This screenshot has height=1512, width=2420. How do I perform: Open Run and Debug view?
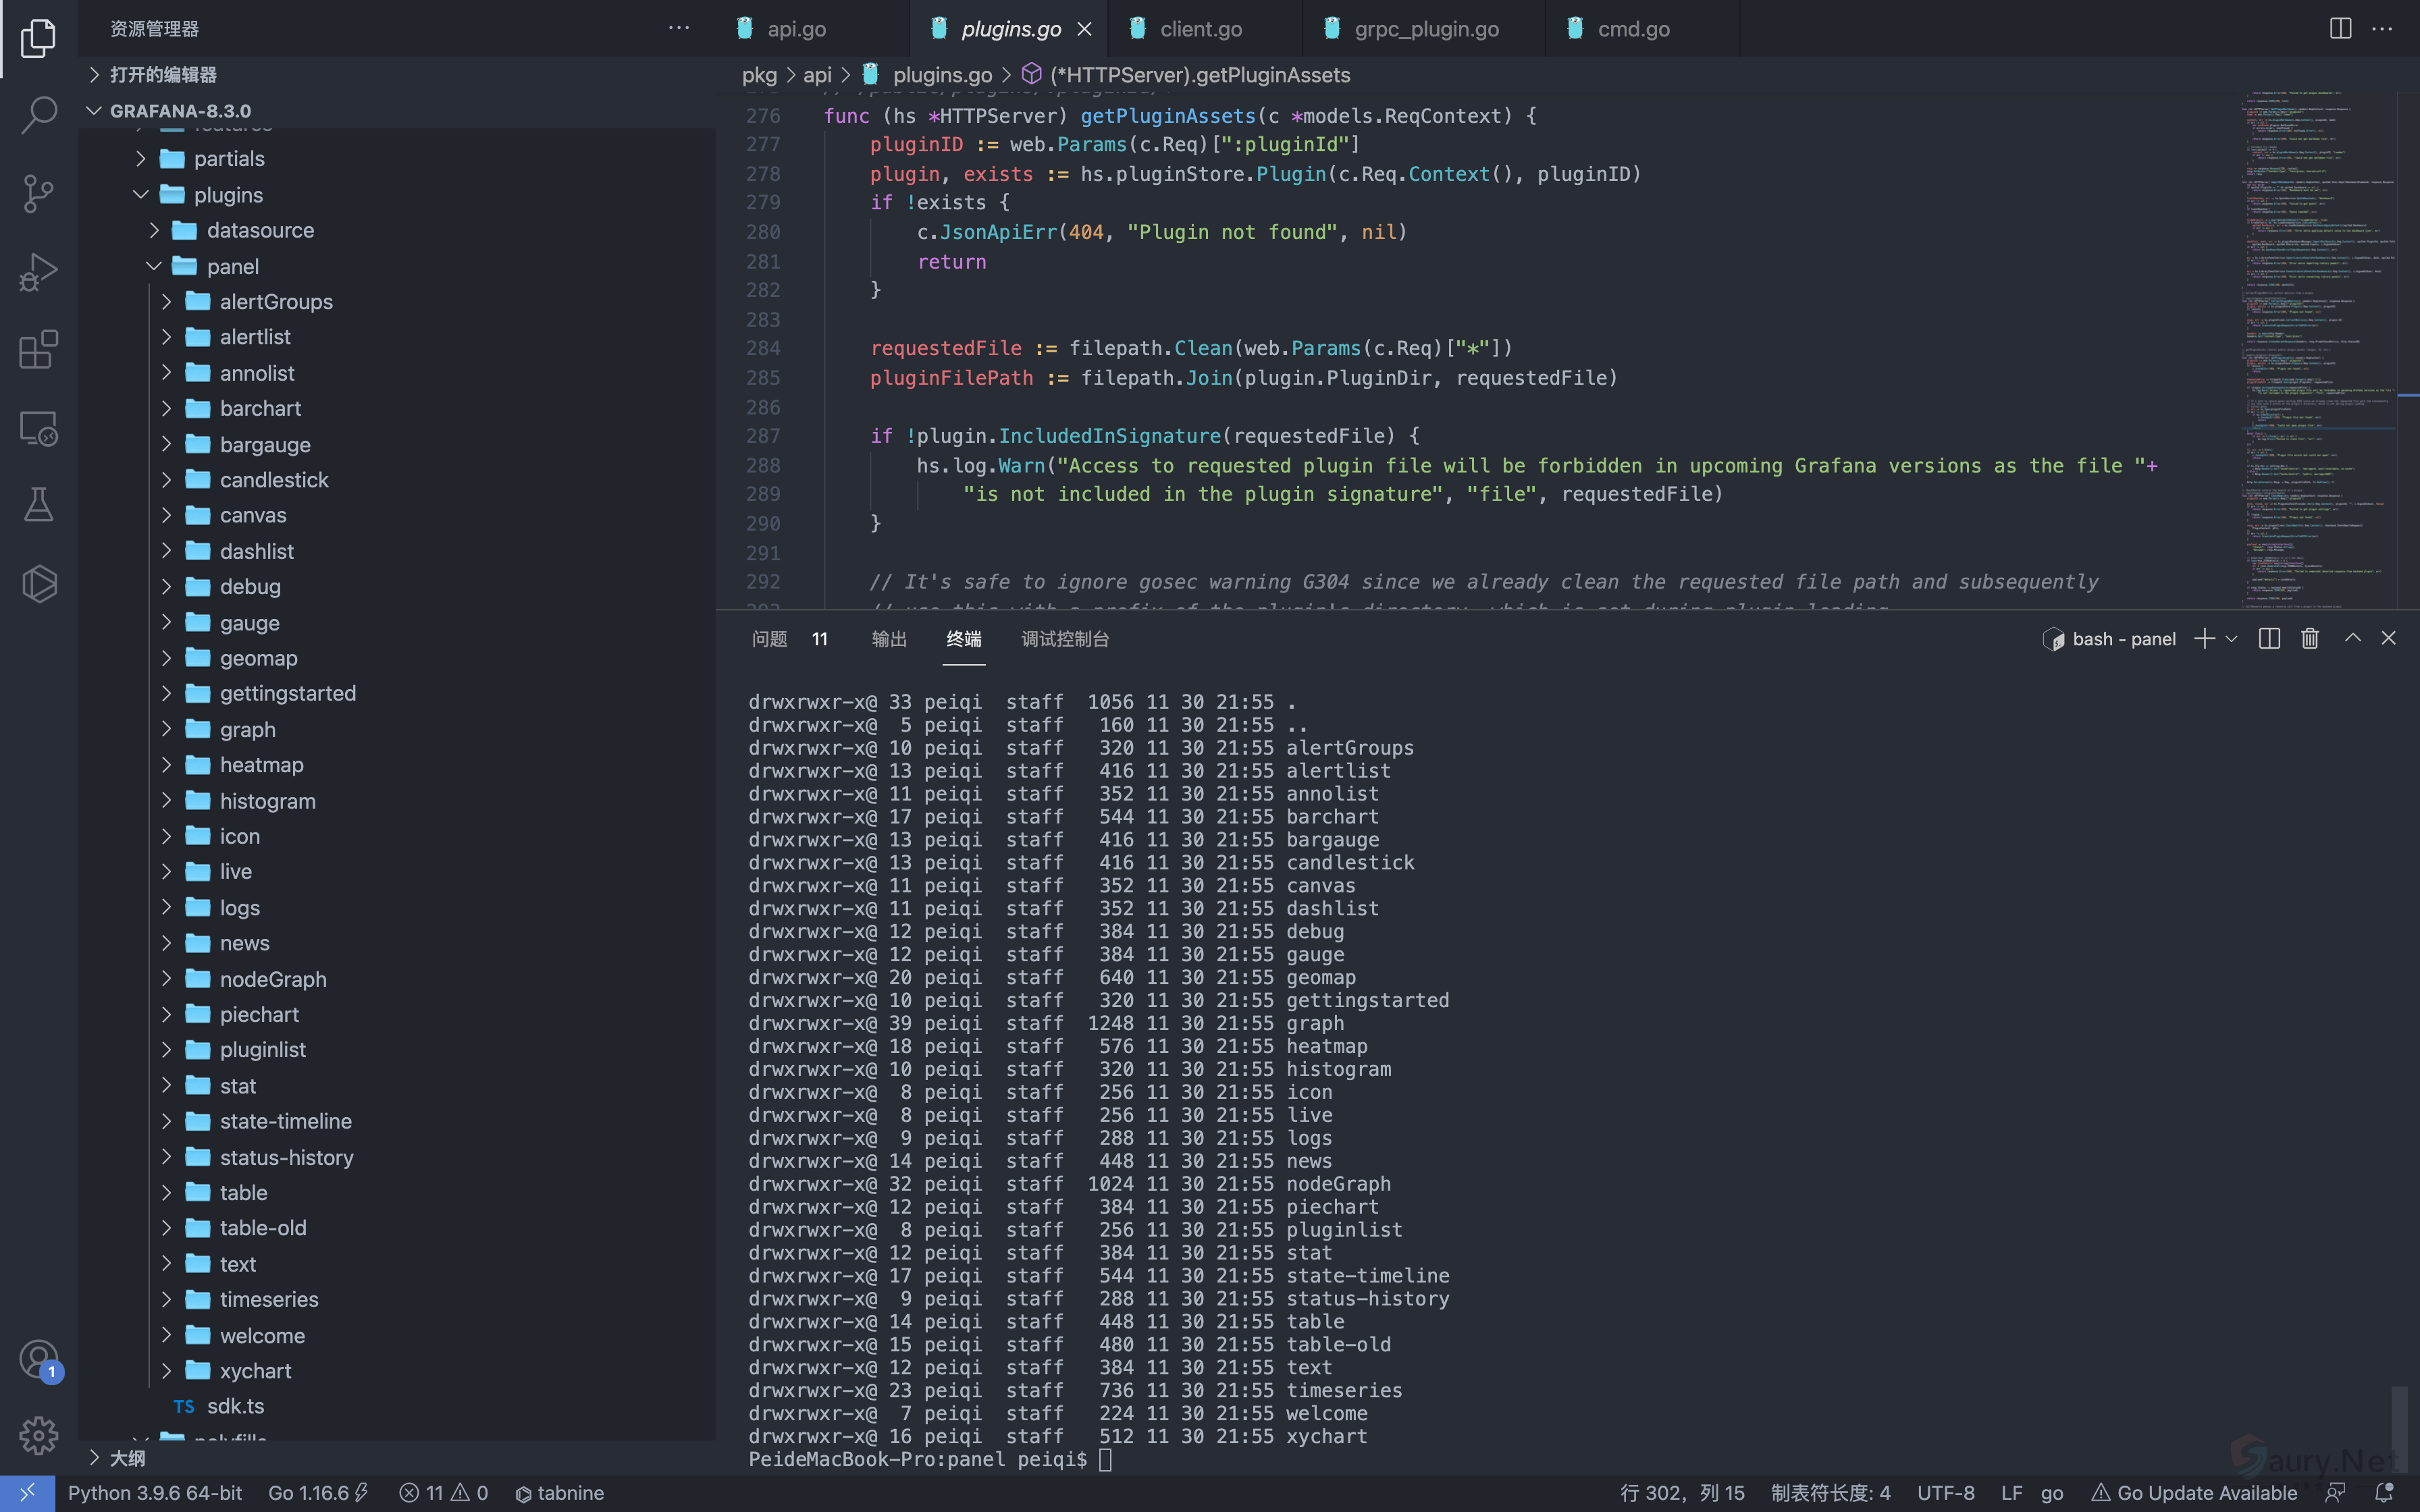point(38,271)
